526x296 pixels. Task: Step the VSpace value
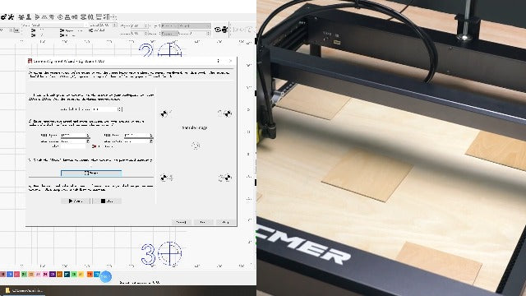pos(146,33)
